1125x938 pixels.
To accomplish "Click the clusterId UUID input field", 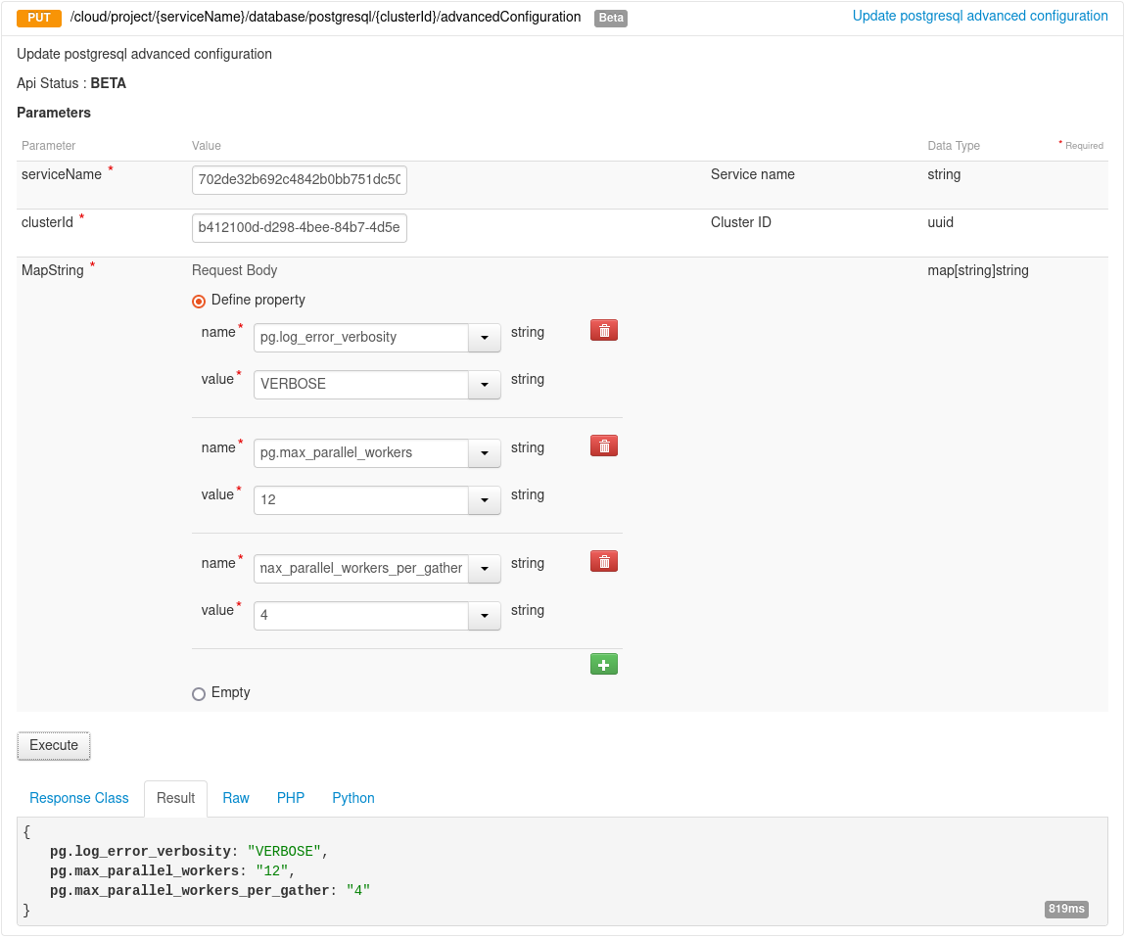I will coord(299,227).
